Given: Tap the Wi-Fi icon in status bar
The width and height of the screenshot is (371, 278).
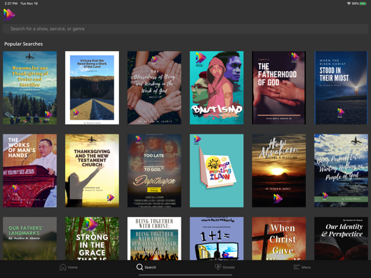Looking at the screenshot, I should coord(349,3).
